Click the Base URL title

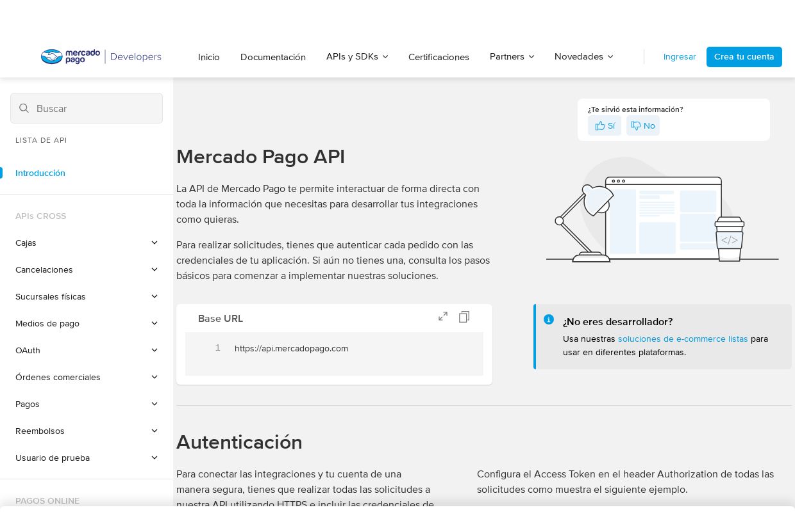point(221,319)
